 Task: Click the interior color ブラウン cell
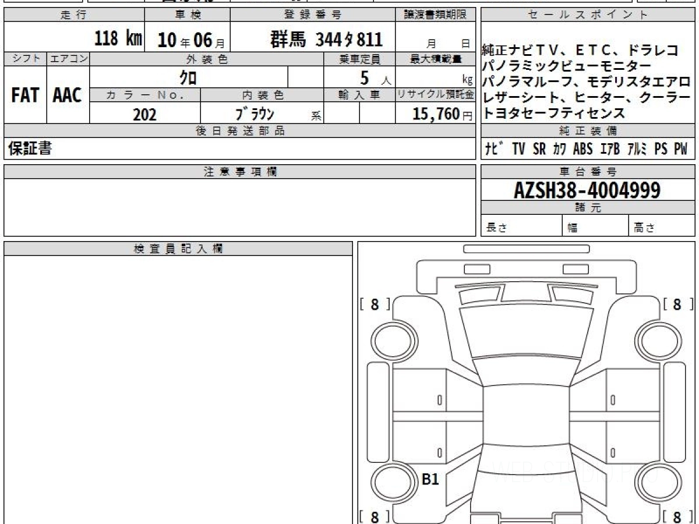point(262,114)
